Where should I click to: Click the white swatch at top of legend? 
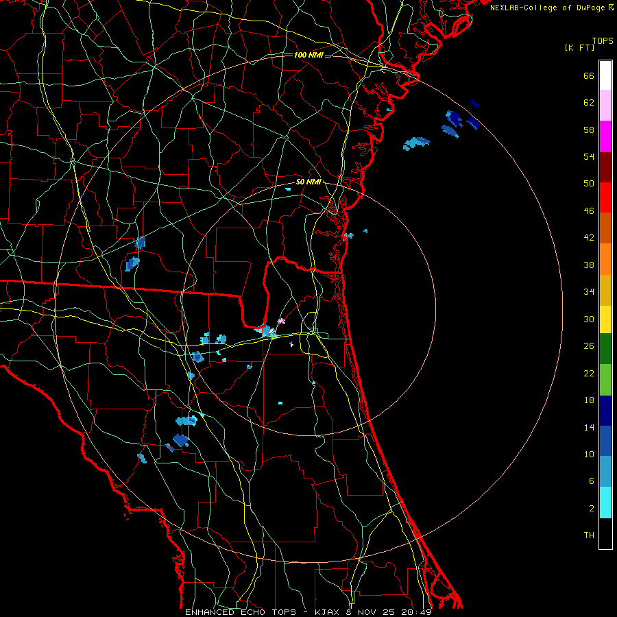point(605,75)
